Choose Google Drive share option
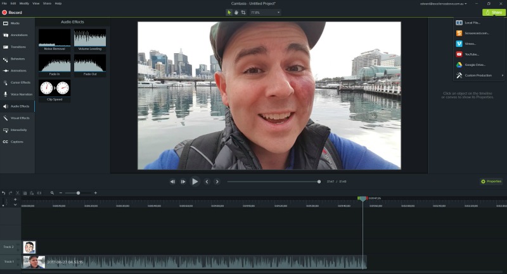Viewport: 507px width, 274px height. 478,65
